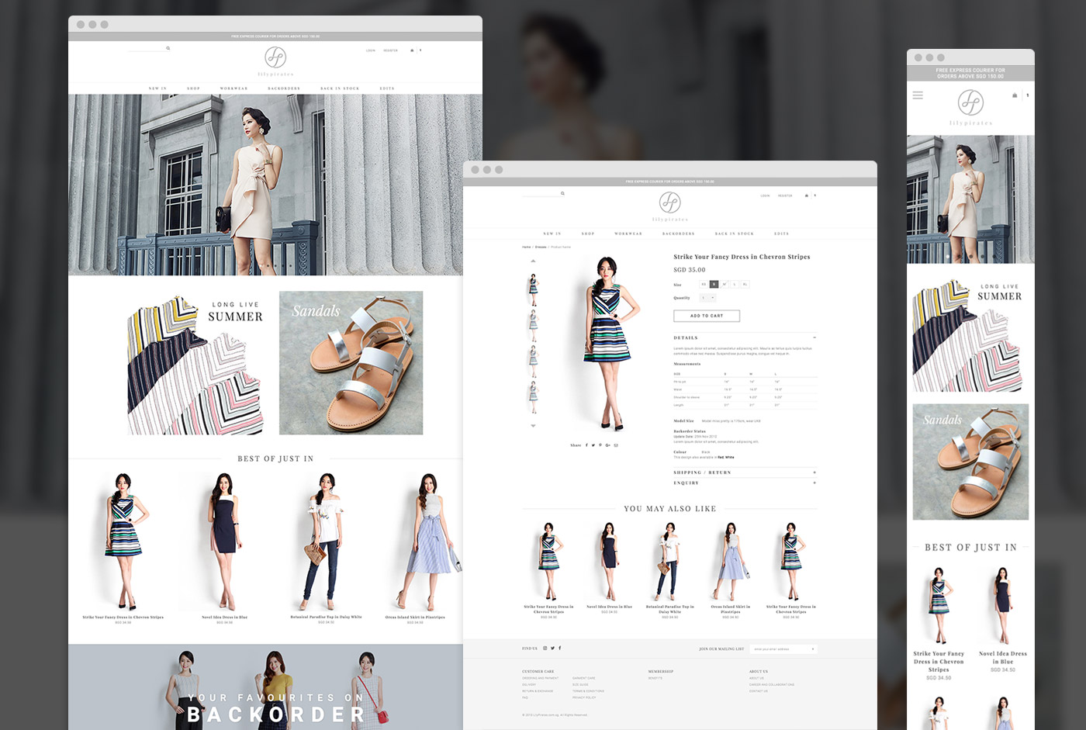
Task: Expand the Shipping / Return section
Action: point(814,472)
